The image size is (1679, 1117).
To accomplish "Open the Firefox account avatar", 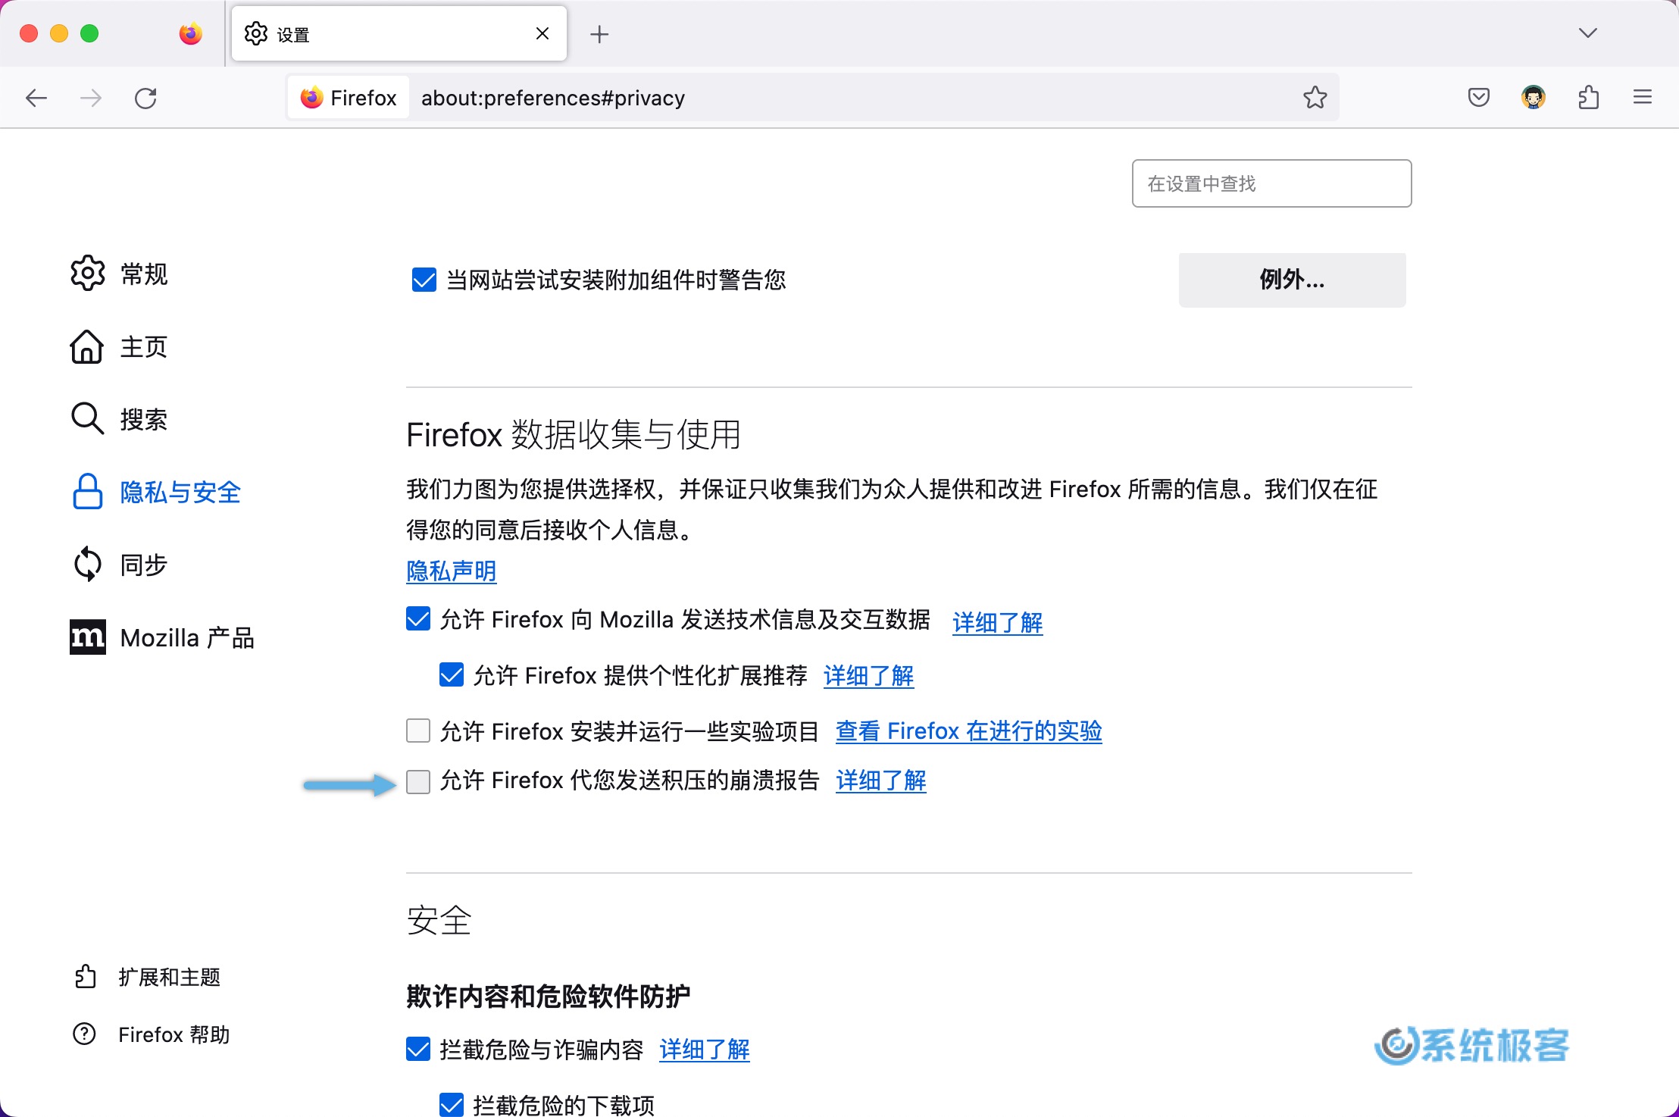I will [x=1534, y=97].
